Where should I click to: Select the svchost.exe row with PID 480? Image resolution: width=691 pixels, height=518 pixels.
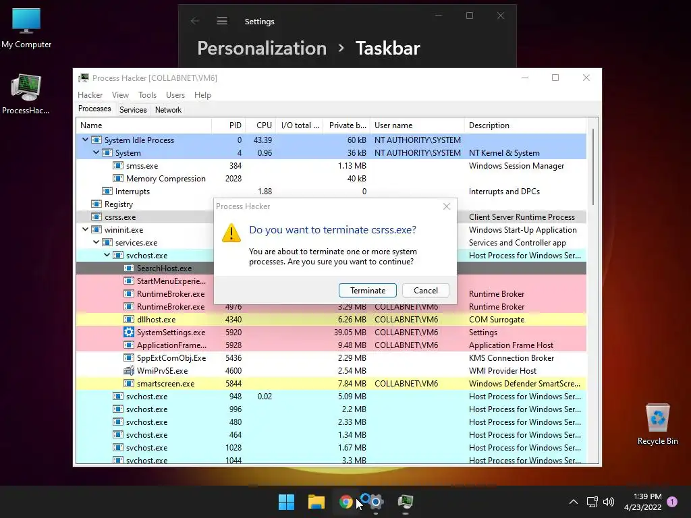coord(331,422)
